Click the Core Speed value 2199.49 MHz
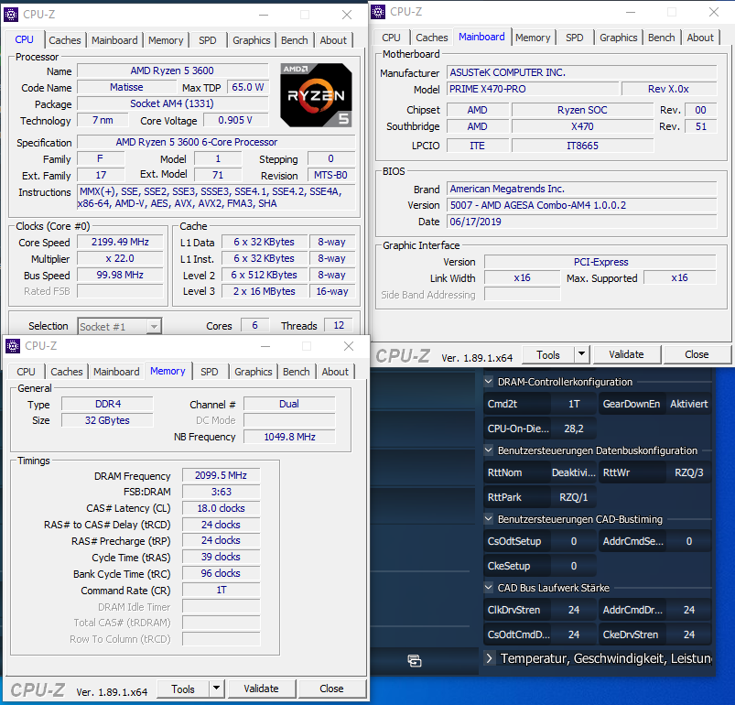 120,242
